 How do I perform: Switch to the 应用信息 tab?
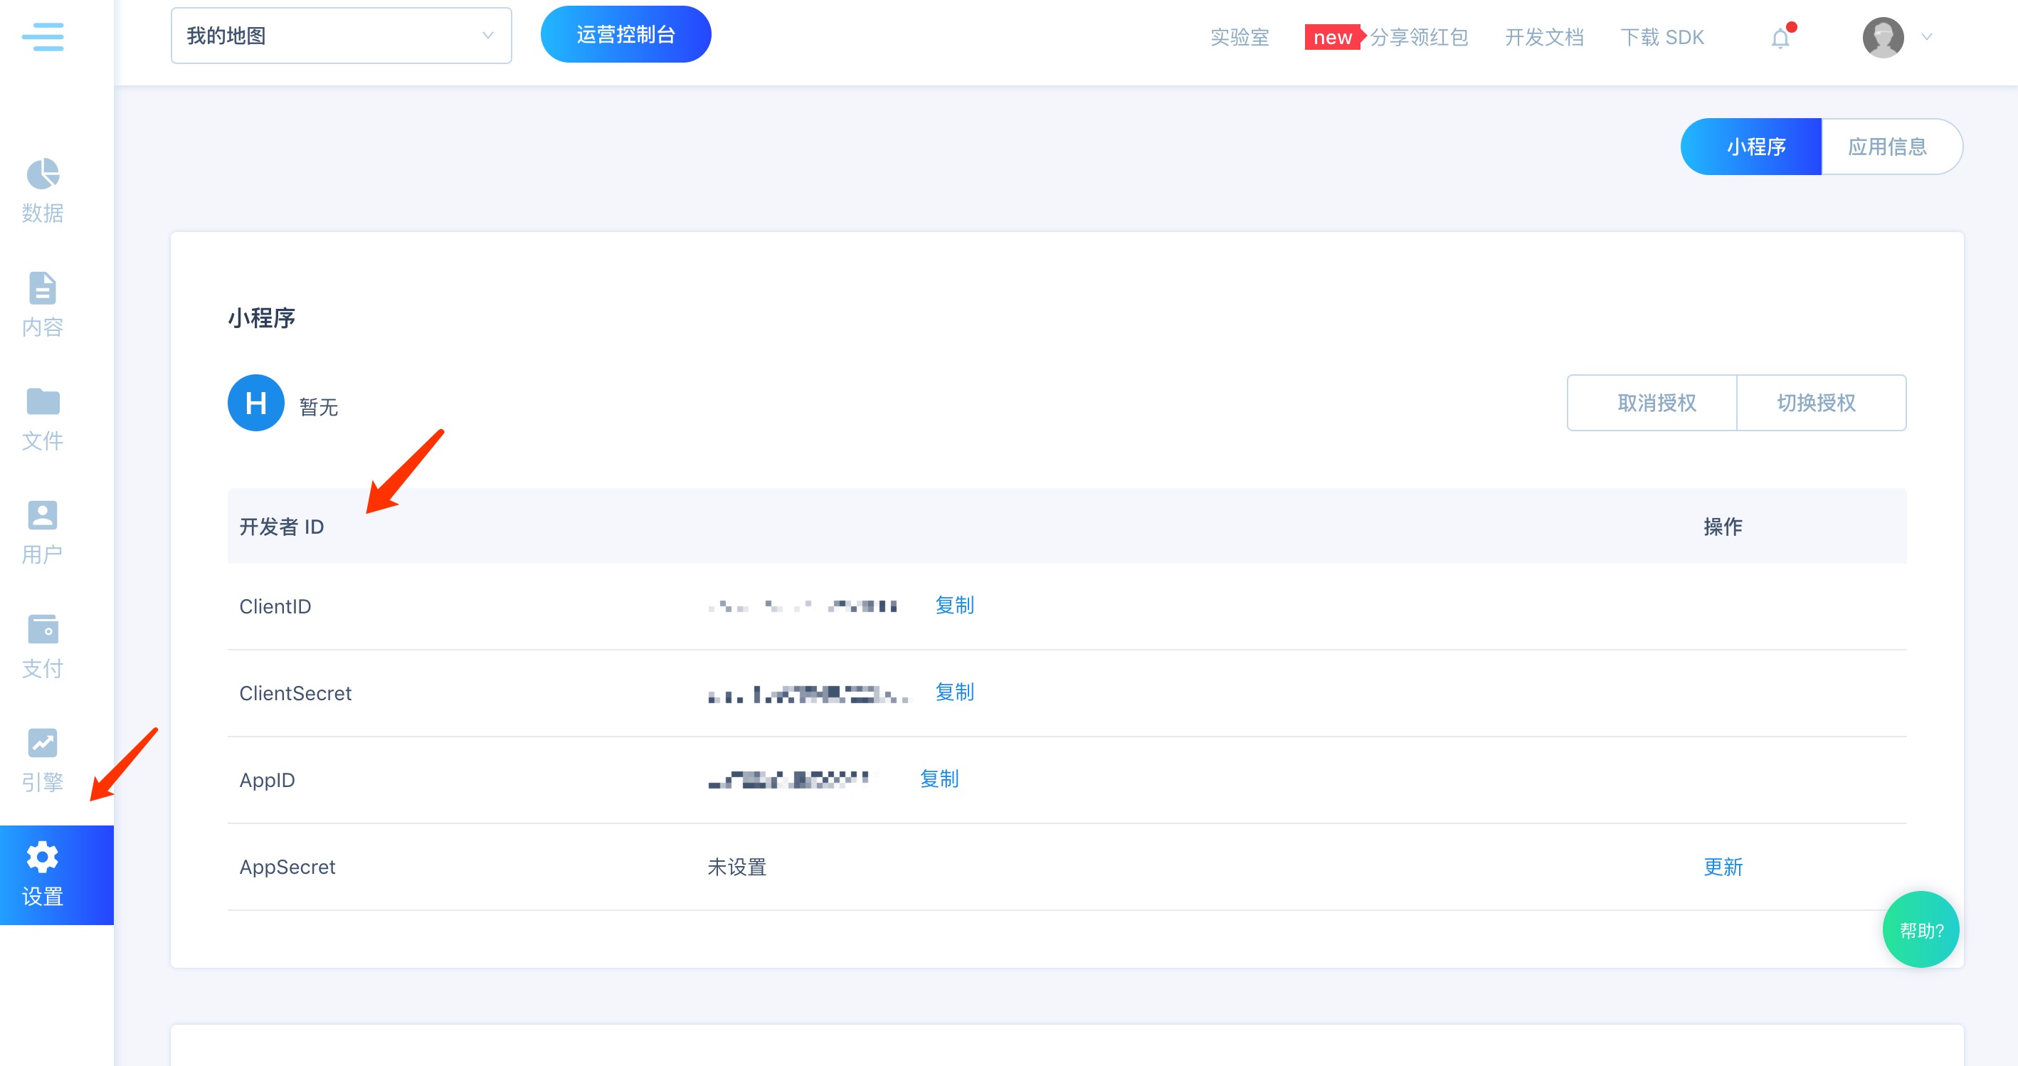click(x=1887, y=147)
